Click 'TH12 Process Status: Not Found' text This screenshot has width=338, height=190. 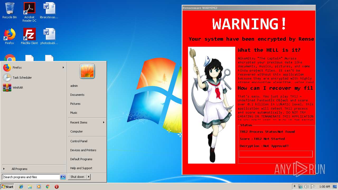tap(267, 132)
